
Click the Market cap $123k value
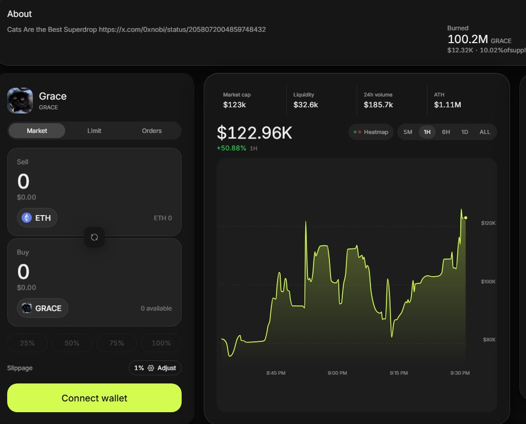(x=235, y=105)
